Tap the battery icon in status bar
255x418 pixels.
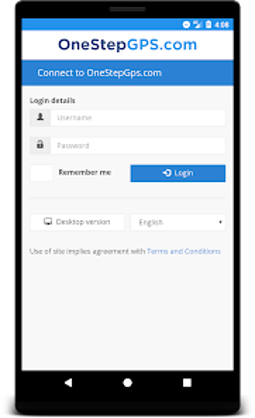pyautogui.click(x=208, y=25)
